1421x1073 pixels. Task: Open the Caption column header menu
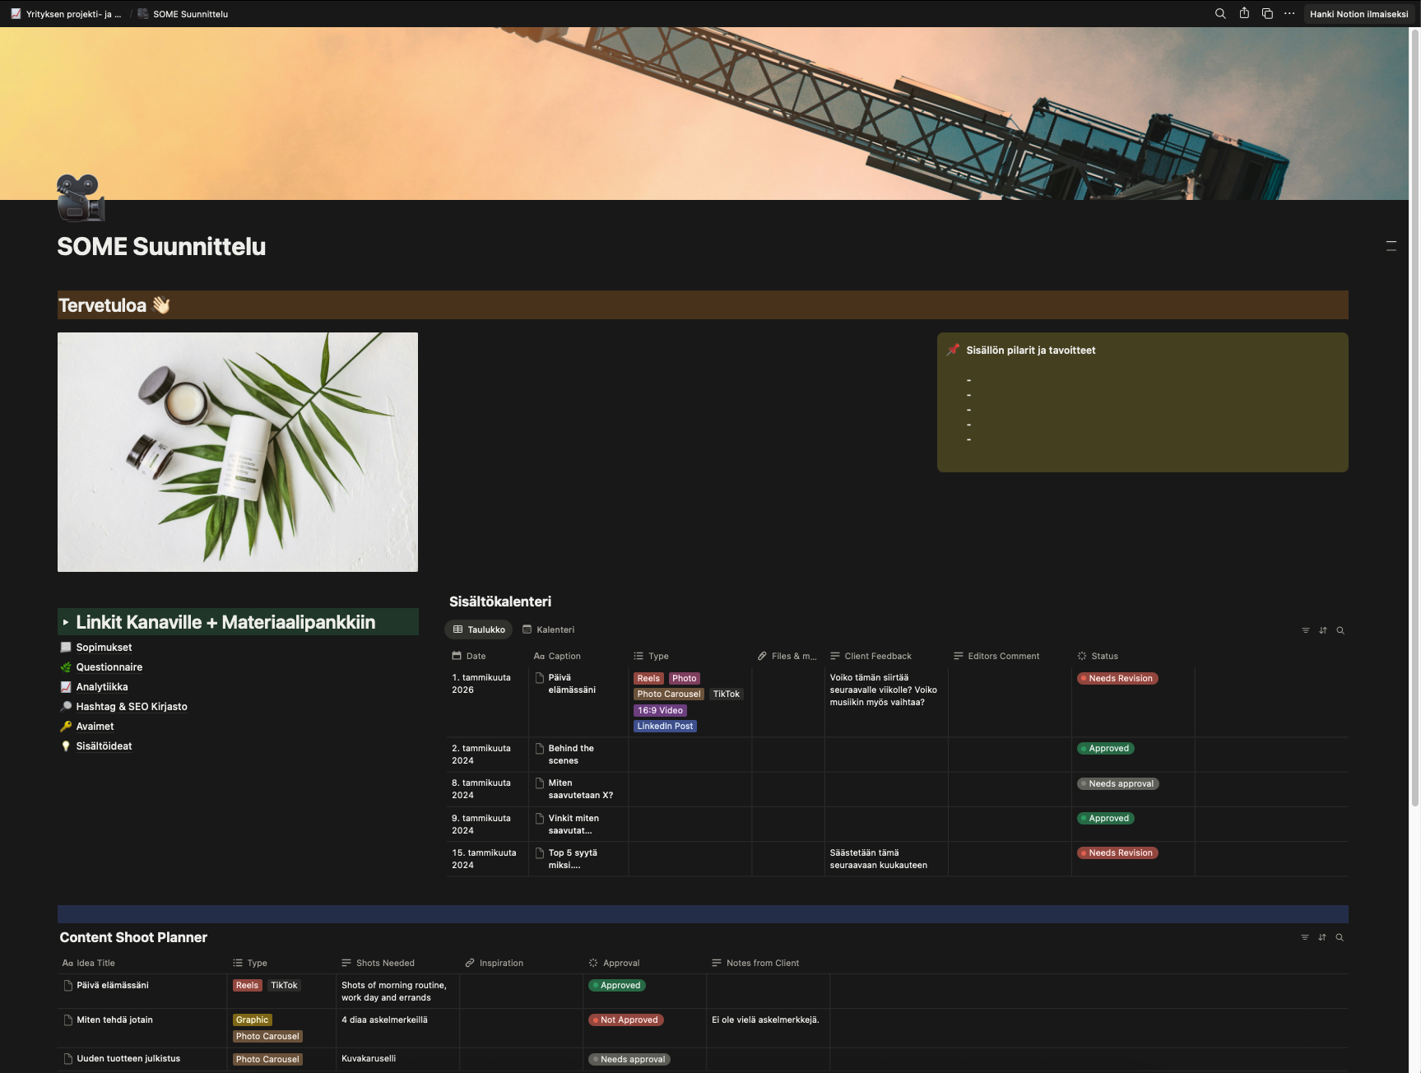tap(578, 657)
